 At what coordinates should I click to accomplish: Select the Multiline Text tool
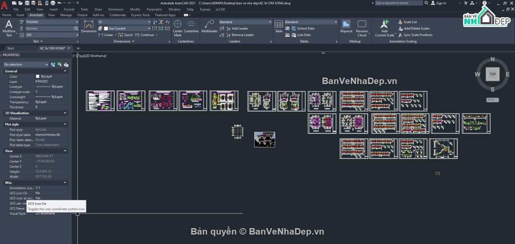pos(9,28)
